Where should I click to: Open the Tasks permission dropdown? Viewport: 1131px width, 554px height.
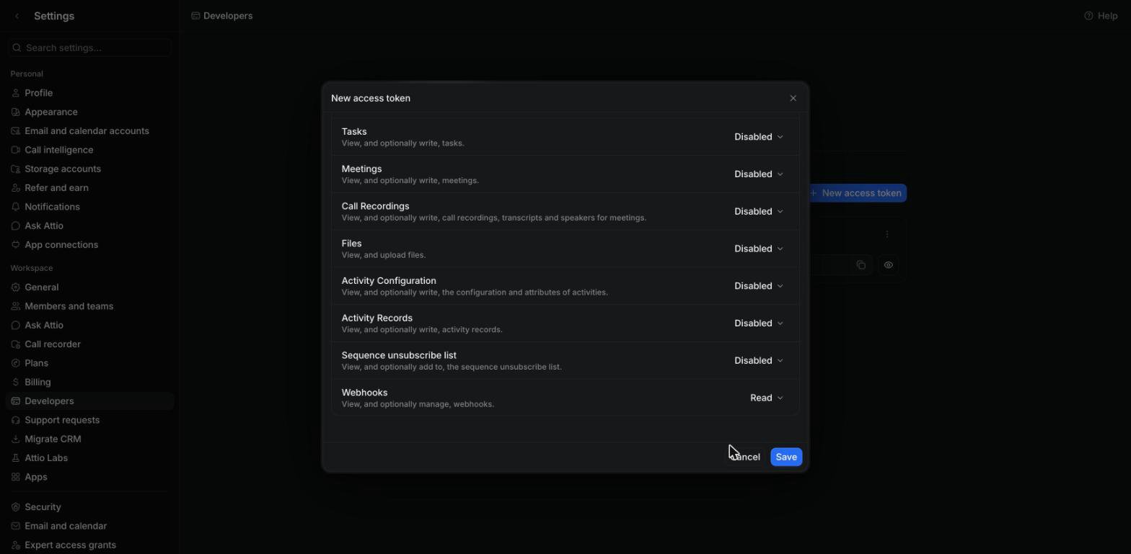pos(758,137)
